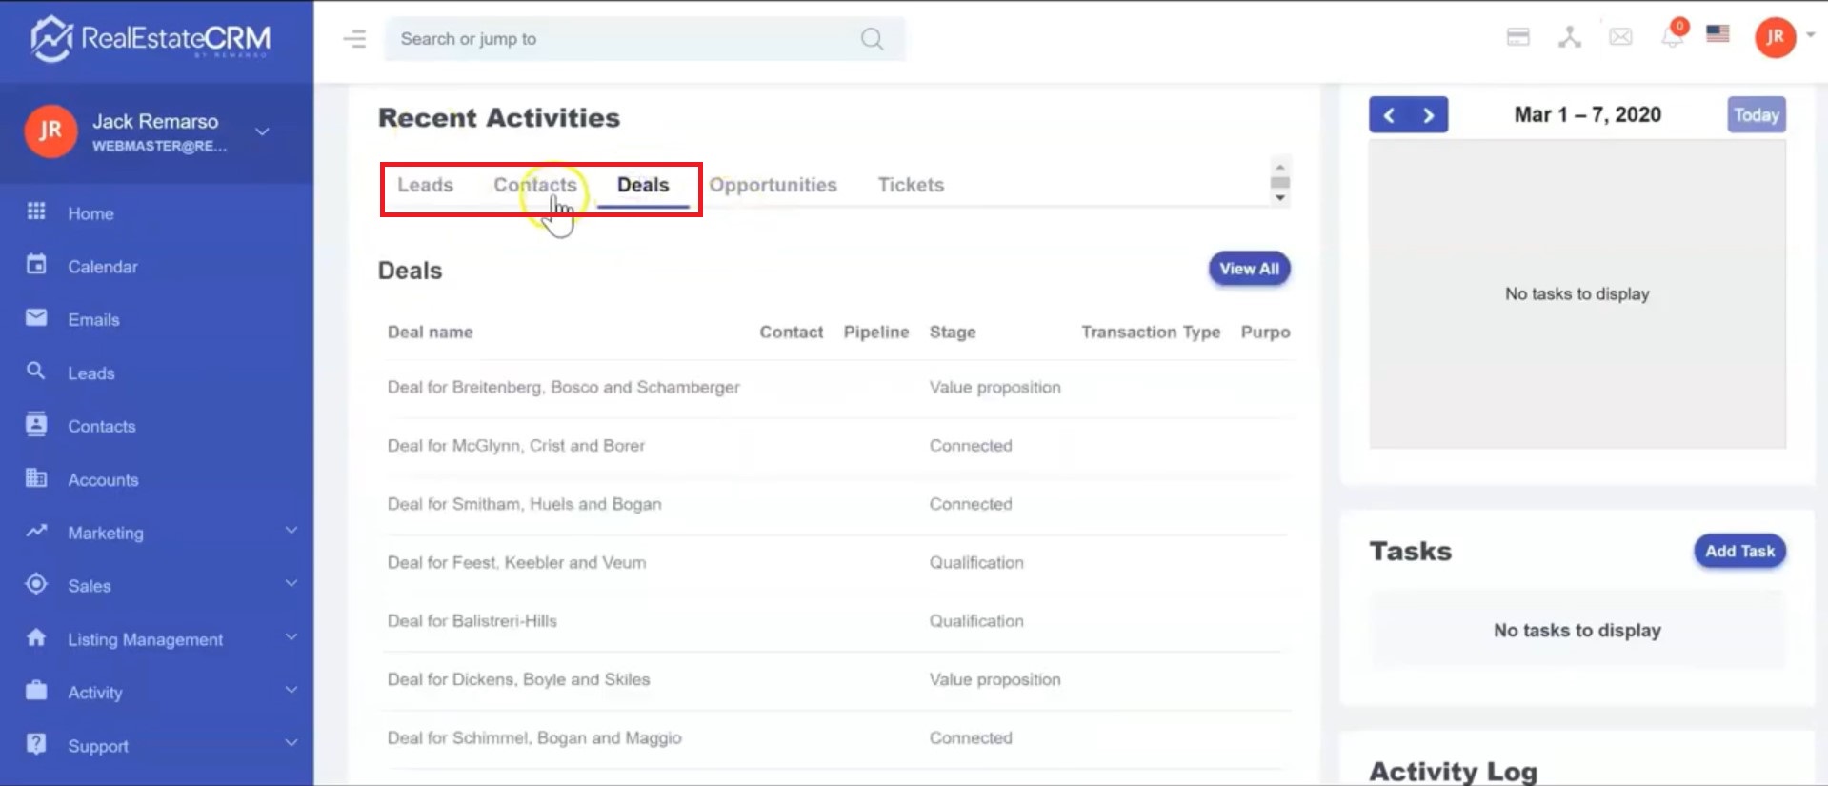This screenshot has height=786, width=1828.
Task: Open the mail envelope icon in header
Action: [x=1620, y=37]
